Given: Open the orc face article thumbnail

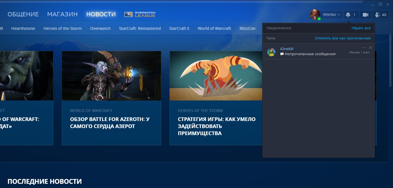Looking at the screenshot, I should 26,76.
